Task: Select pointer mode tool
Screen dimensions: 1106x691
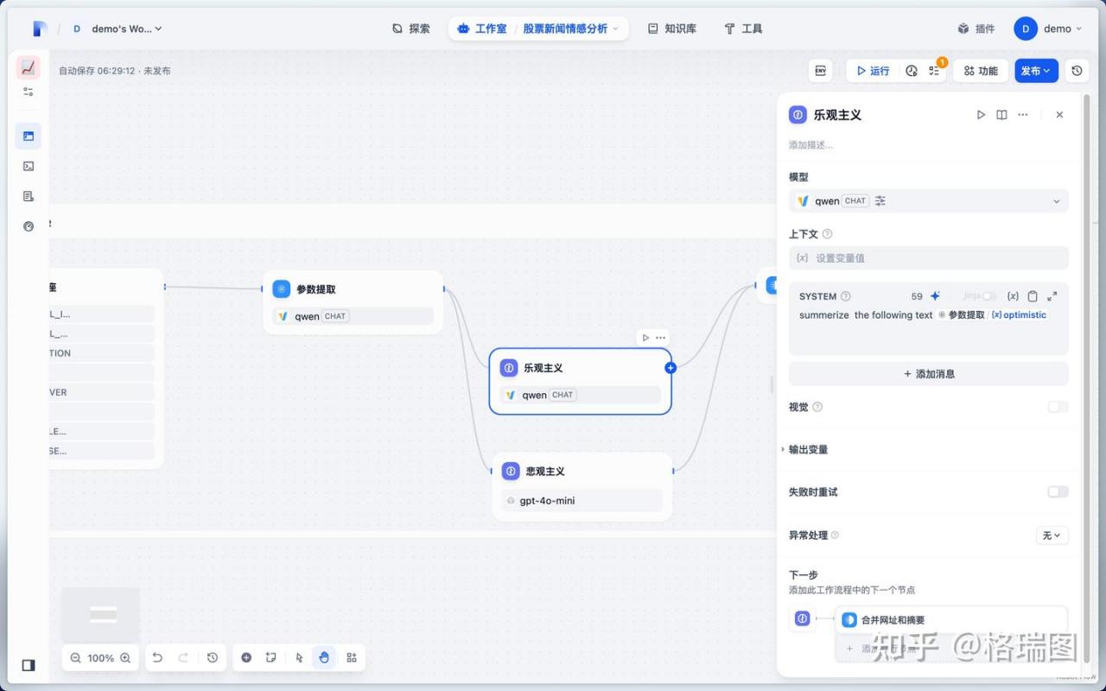Action: coord(299,657)
